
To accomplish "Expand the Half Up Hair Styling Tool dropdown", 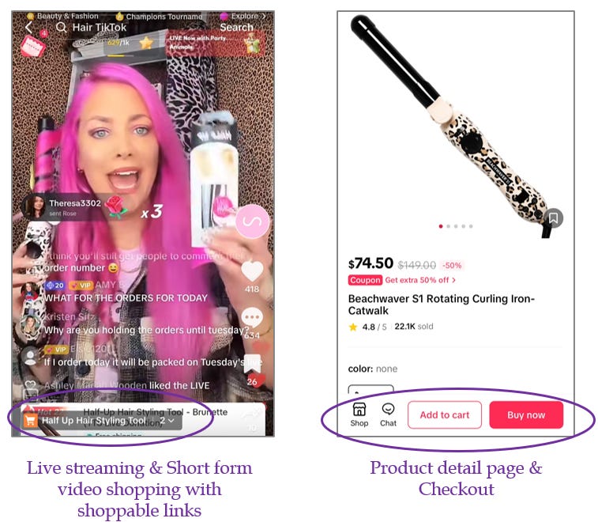I will (x=171, y=421).
